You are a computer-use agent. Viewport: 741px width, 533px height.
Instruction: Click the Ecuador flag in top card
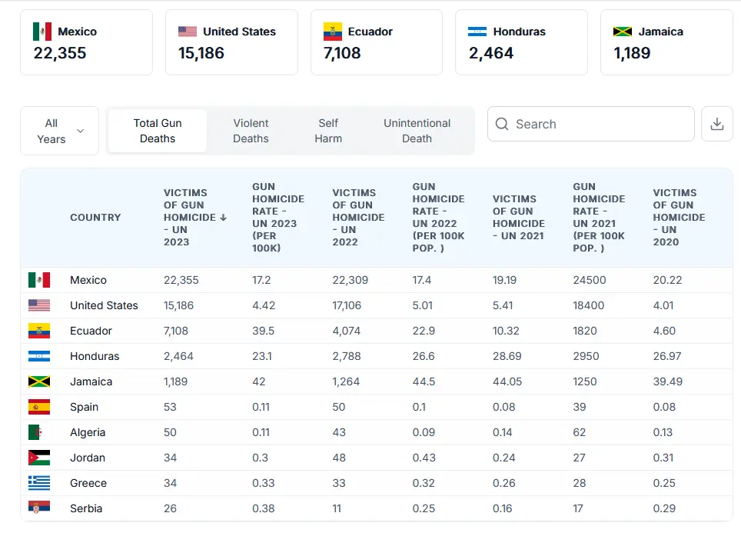point(333,32)
